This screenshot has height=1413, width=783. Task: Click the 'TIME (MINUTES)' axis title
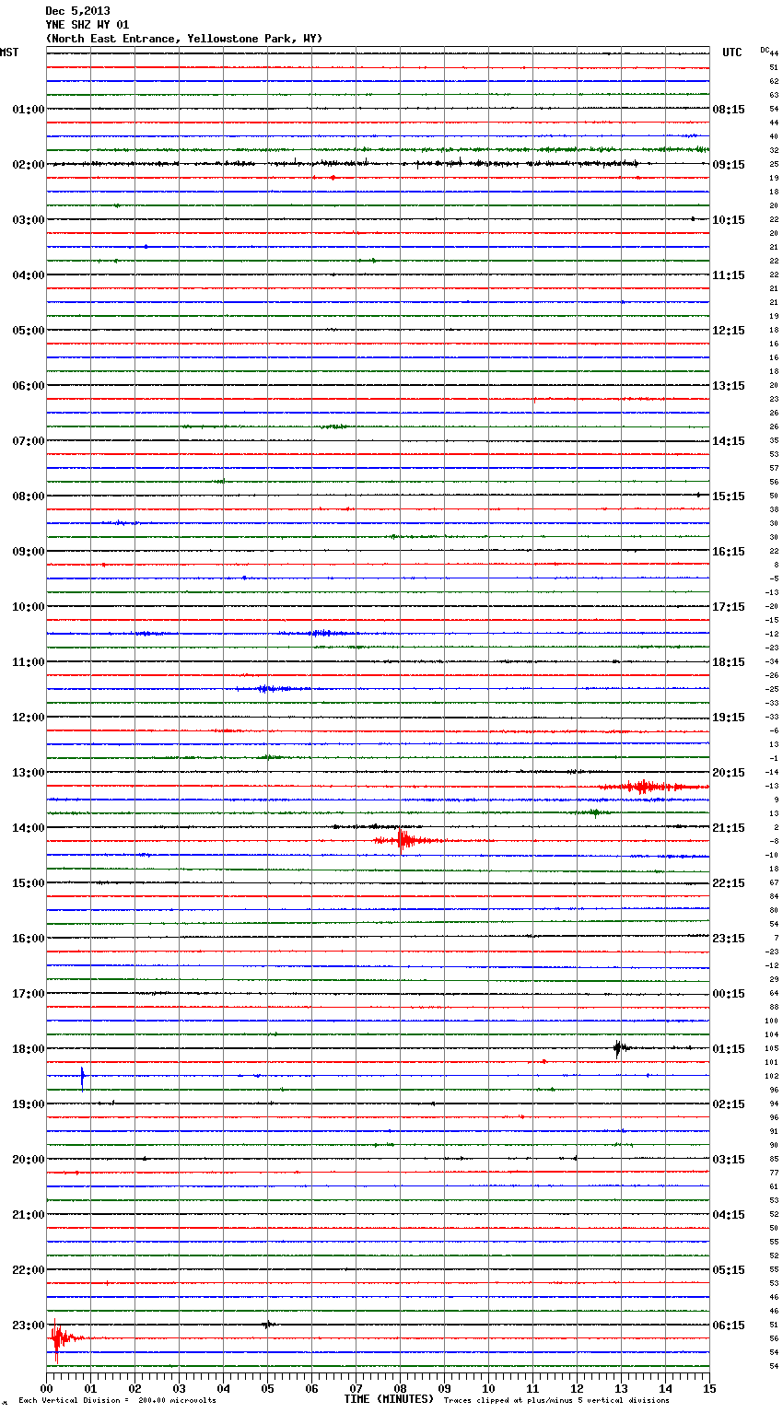(x=389, y=1399)
